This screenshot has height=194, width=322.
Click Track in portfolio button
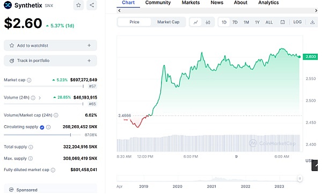[x=50, y=61]
